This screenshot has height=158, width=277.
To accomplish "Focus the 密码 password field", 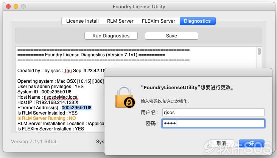I will tap(213, 123).
